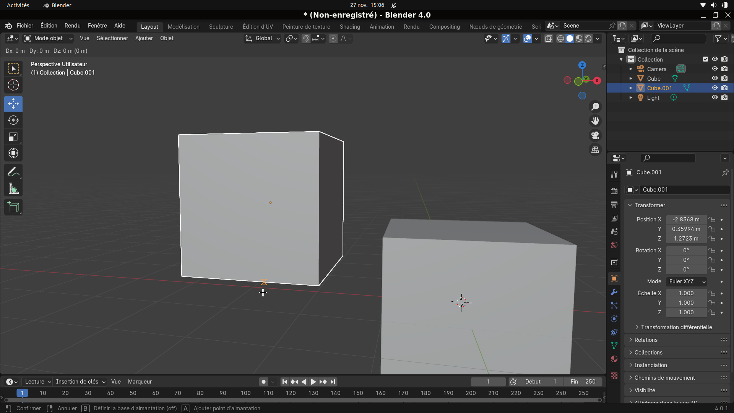Click the Ajouter menu button
Image resolution: width=734 pixels, height=413 pixels.
pos(144,38)
